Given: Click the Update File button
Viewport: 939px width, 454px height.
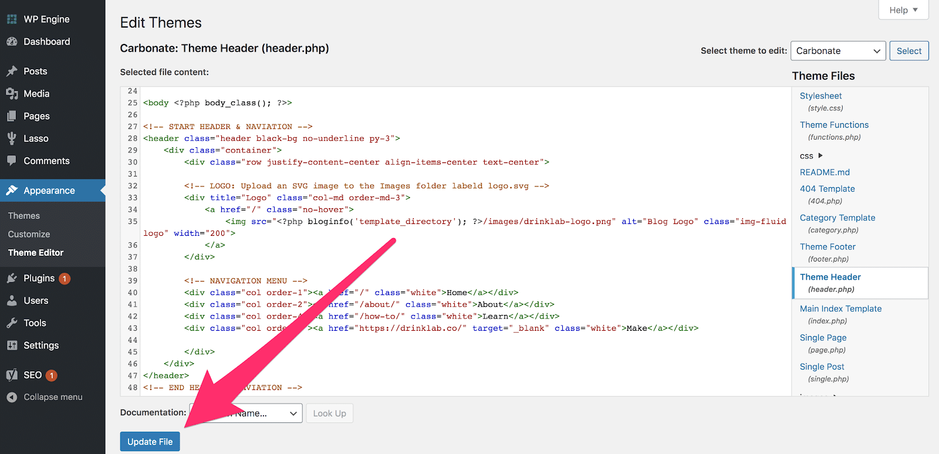Looking at the screenshot, I should pos(150,442).
